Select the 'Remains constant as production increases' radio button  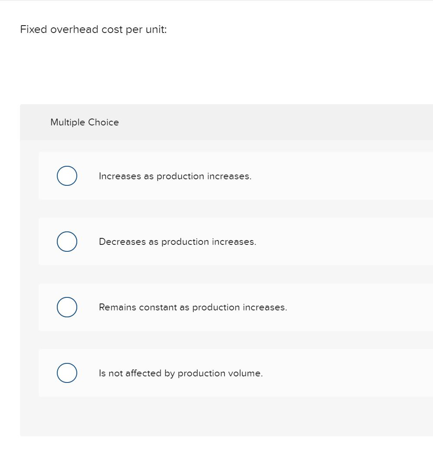(x=66, y=307)
